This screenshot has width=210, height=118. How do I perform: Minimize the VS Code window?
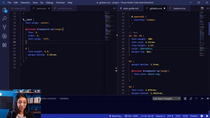tap(191, 3)
